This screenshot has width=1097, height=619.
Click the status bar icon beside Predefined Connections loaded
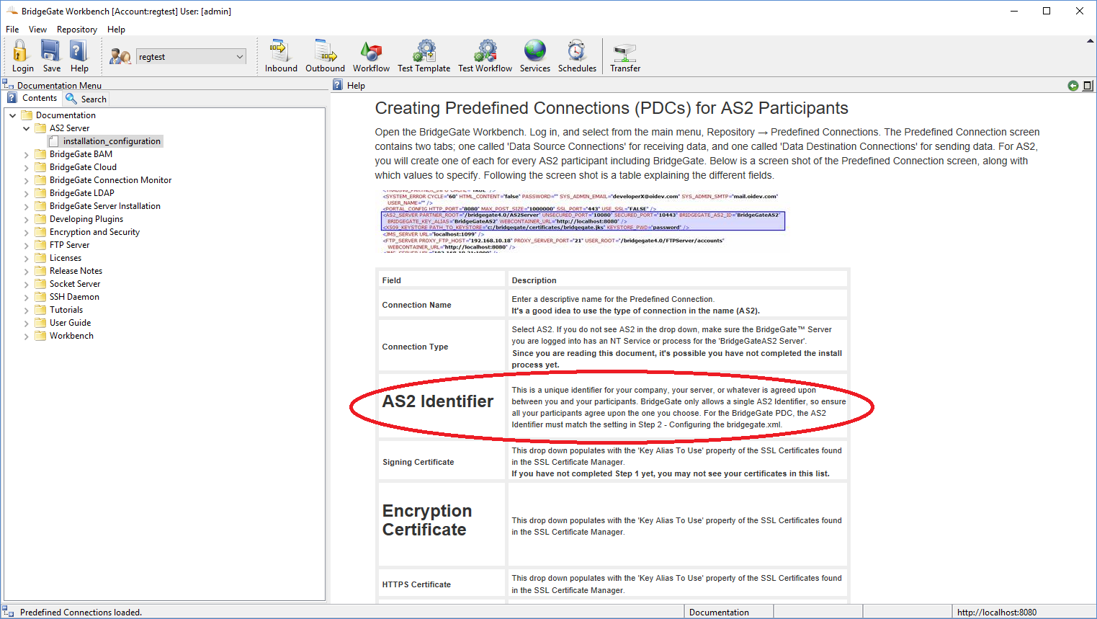(9, 612)
